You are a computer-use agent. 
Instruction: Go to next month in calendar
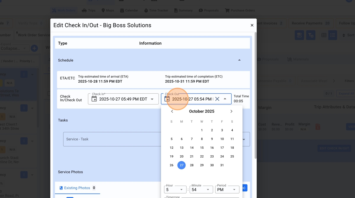(x=231, y=111)
